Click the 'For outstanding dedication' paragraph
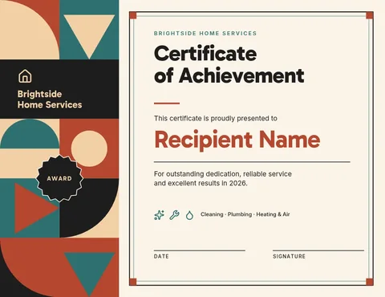Screen dimensions: 385x297 [x=223, y=178]
